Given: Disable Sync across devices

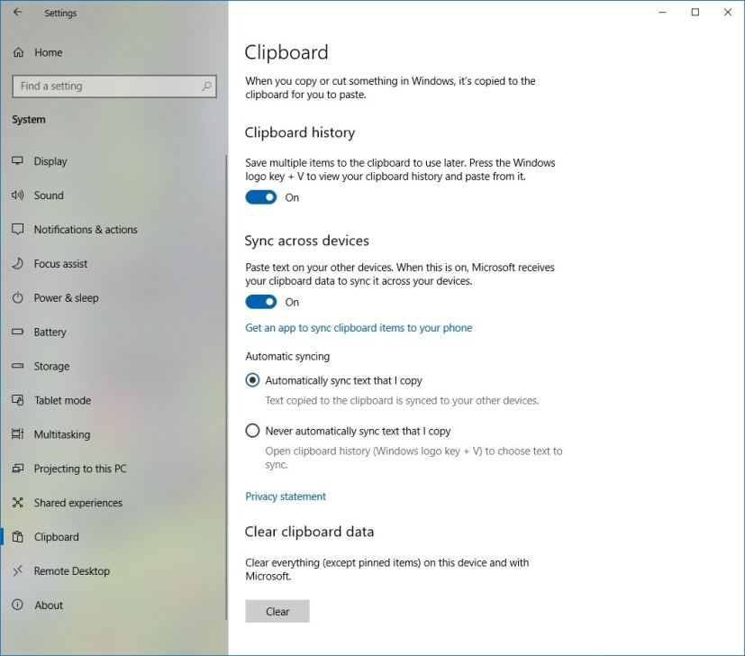Looking at the screenshot, I should 260,302.
